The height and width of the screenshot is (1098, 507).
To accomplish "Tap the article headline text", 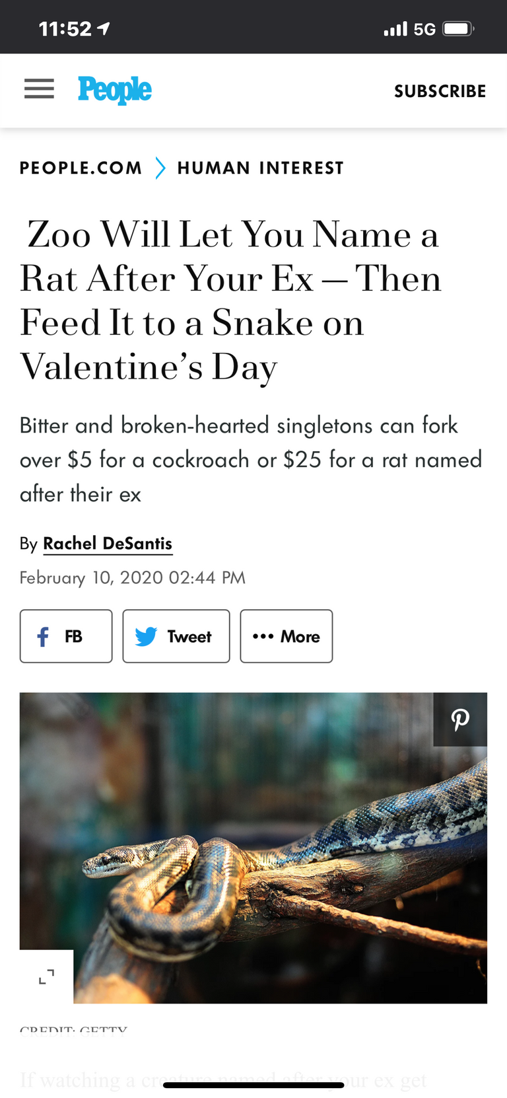I will tap(231, 301).
